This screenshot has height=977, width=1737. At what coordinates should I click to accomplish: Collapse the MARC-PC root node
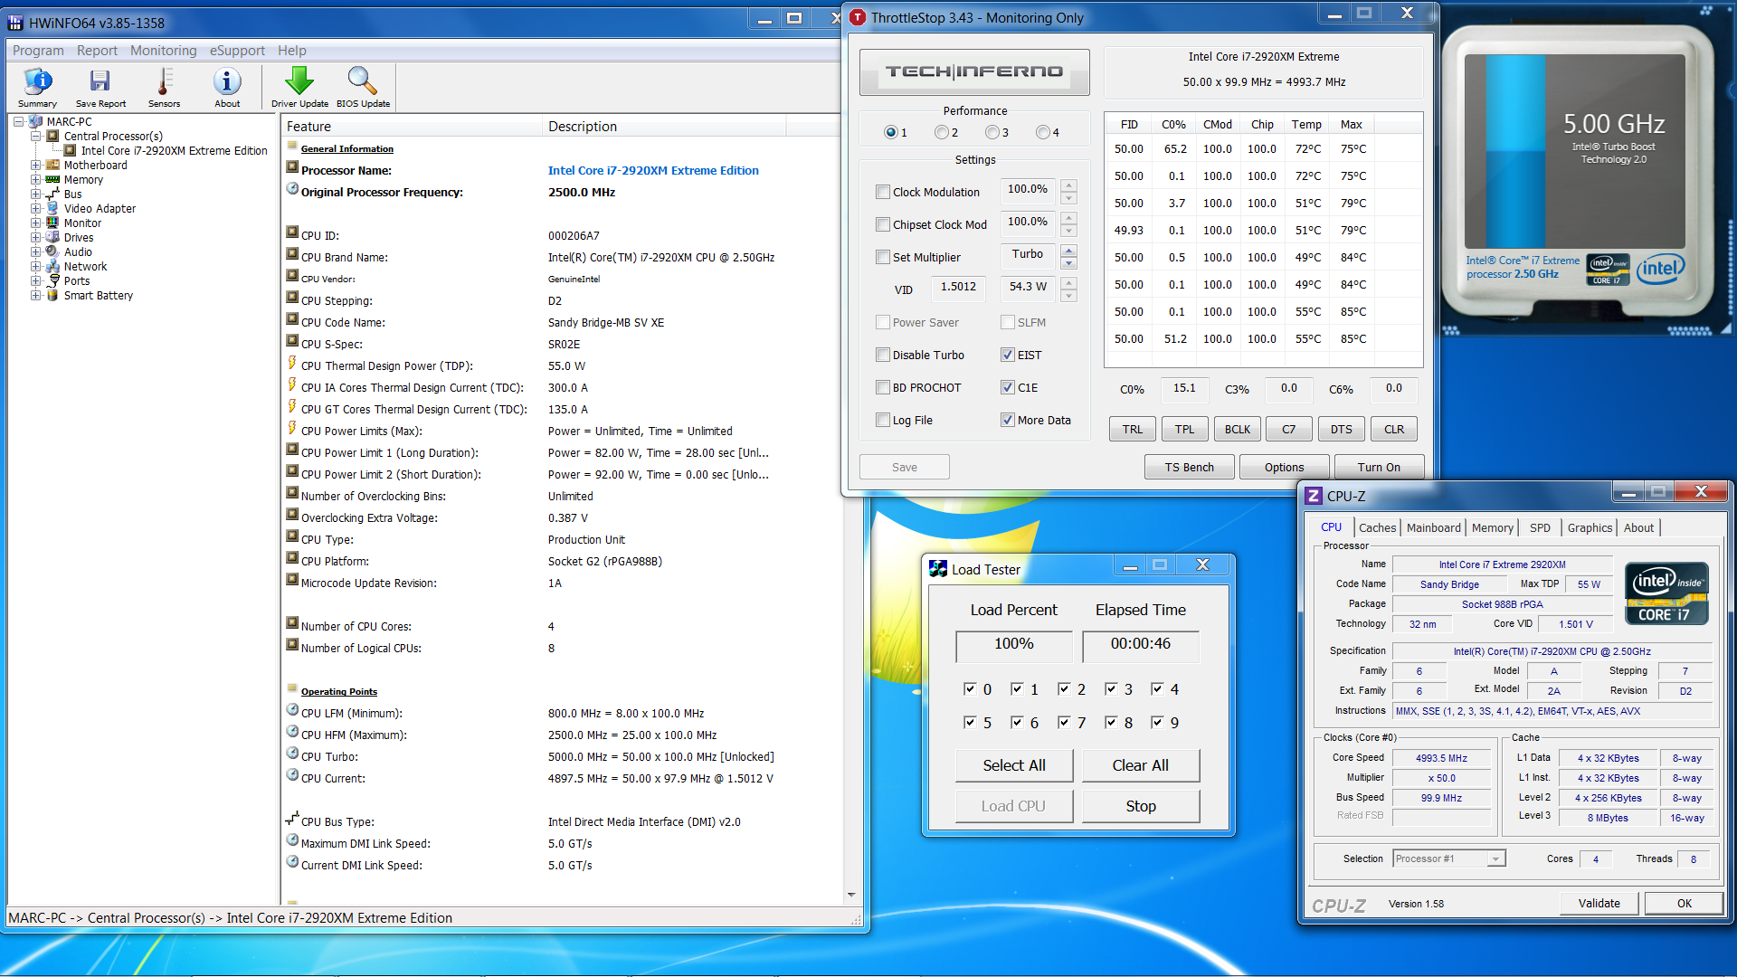(x=18, y=121)
